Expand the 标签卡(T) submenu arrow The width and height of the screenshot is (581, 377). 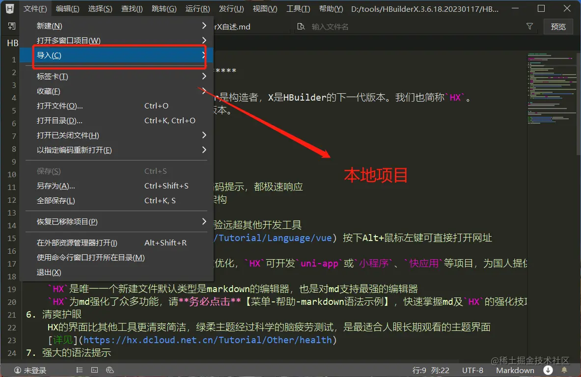coord(204,76)
